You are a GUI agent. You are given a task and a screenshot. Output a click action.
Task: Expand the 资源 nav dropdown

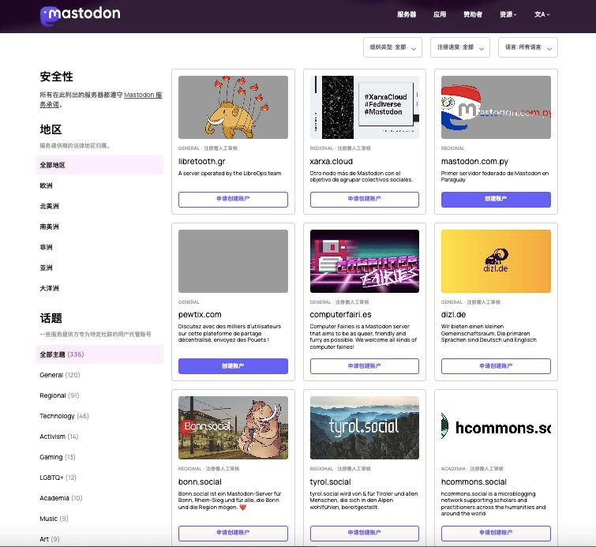(508, 14)
